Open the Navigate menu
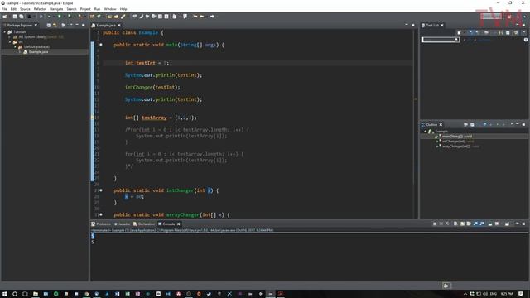Viewport: 530px width, 298px height. pos(56,9)
